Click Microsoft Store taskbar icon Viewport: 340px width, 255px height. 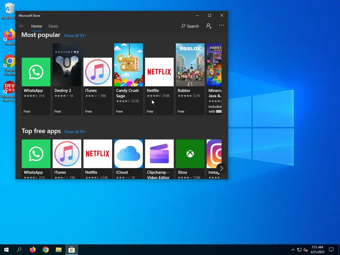click(72, 250)
